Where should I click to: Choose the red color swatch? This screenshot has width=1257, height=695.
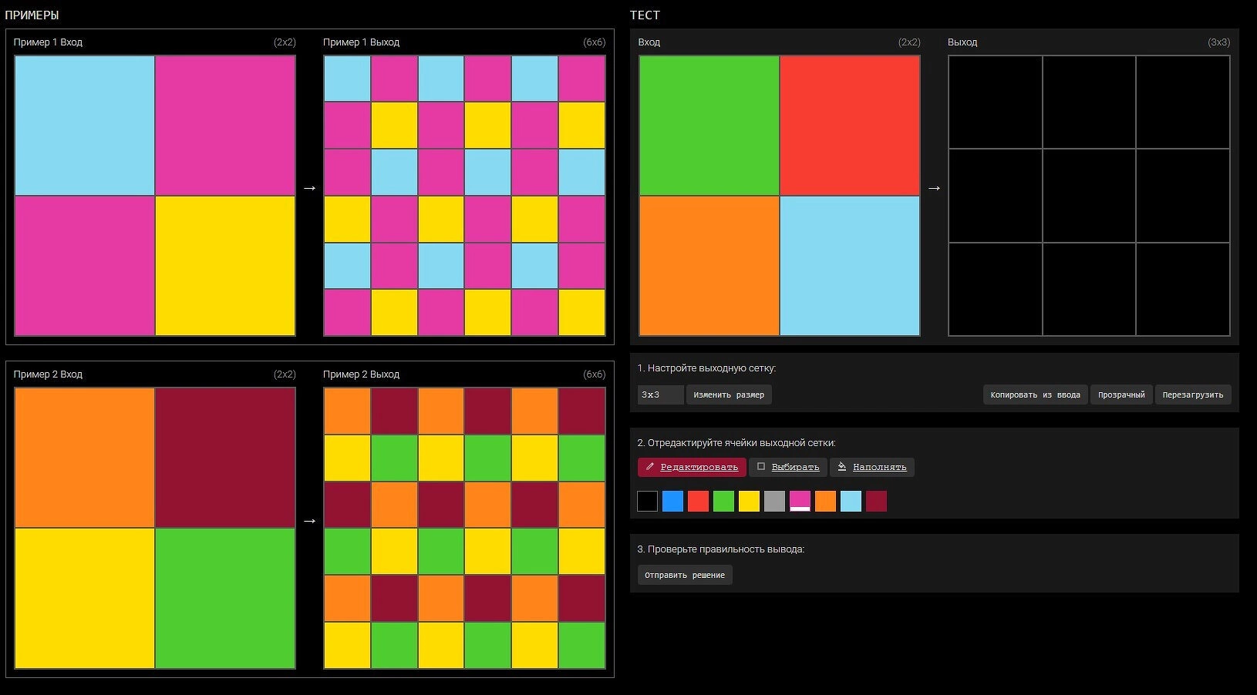pyautogui.click(x=699, y=501)
